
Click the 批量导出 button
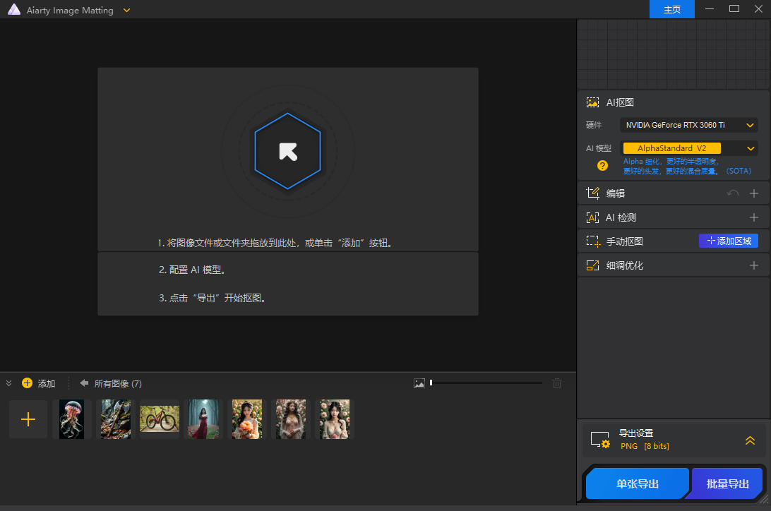point(727,483)
